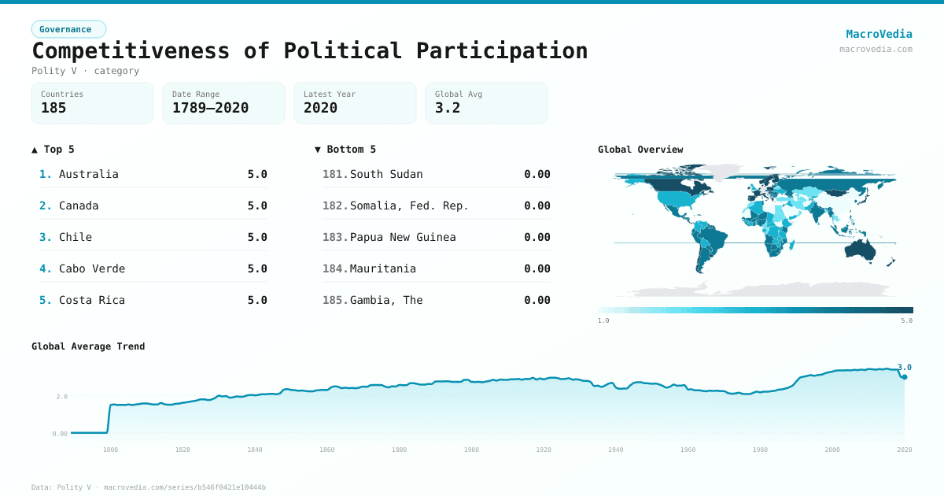Image resolution: width=944 pixels, height=496 pixels.
Task: Click the map color scale legend bar
Action: (755, 310)
